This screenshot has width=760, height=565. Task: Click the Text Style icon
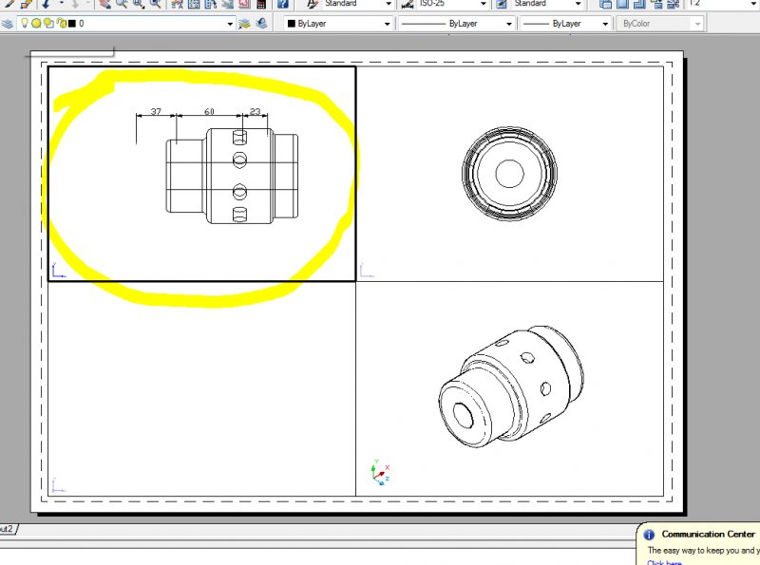click(313, 4)
